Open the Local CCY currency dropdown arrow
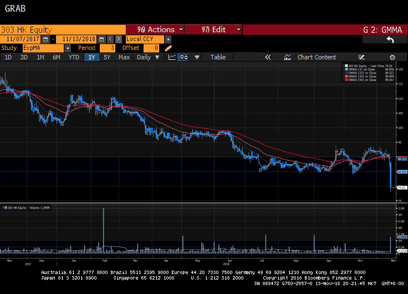The image size is (408, 294). (x=168, y=39)
